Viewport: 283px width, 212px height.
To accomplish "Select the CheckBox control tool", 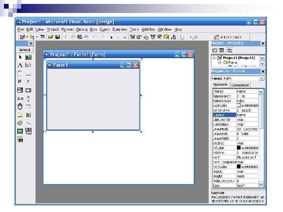I will tap(20, 82).
